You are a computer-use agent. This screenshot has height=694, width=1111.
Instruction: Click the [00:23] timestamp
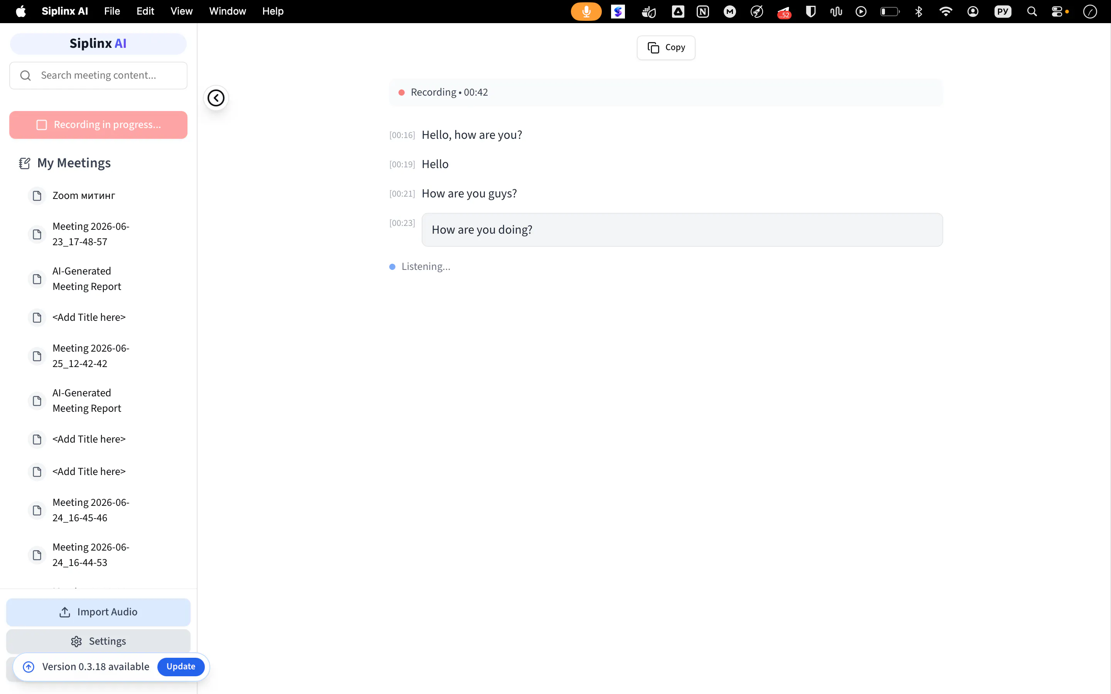[402, 223]
